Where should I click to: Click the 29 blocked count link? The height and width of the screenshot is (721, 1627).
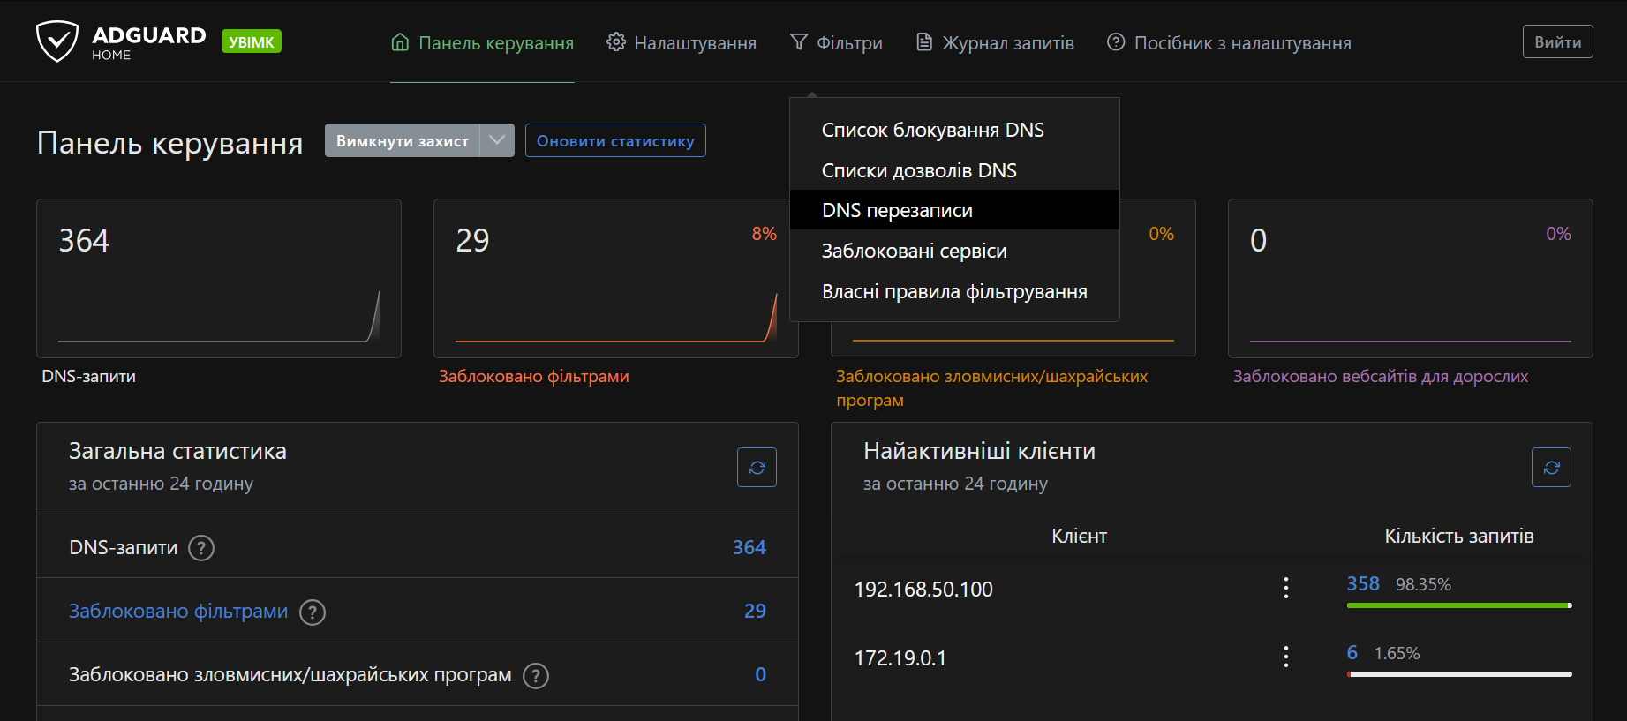click(755, 612)
